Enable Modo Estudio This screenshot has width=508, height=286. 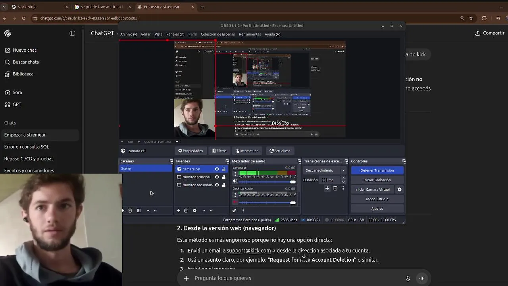tap(377, 199)
